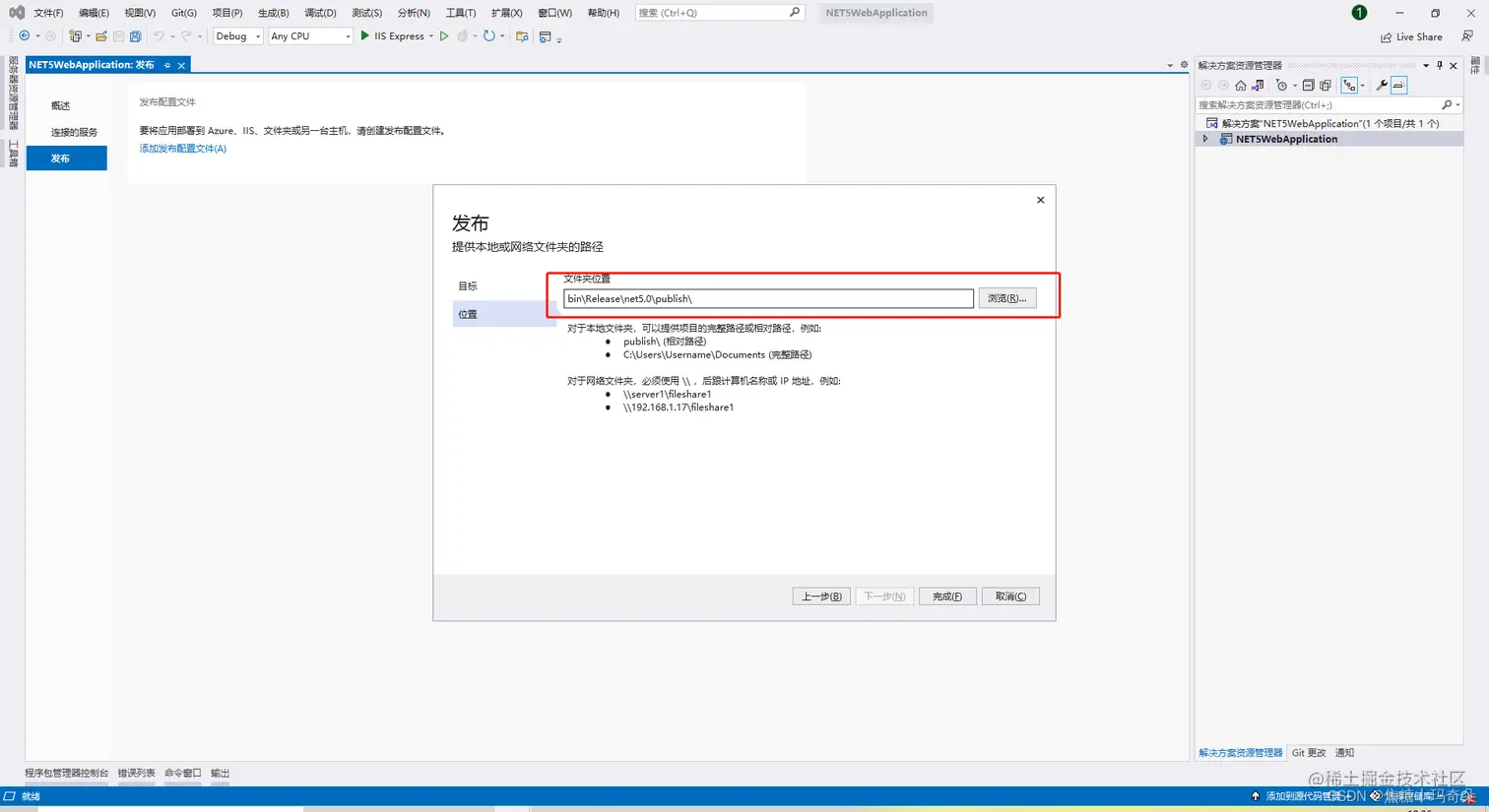This screenshot has width=1489, height=812.
Task: Open the Track Active Item view dropdown arrow
Action: click(x=1363, y=86)
